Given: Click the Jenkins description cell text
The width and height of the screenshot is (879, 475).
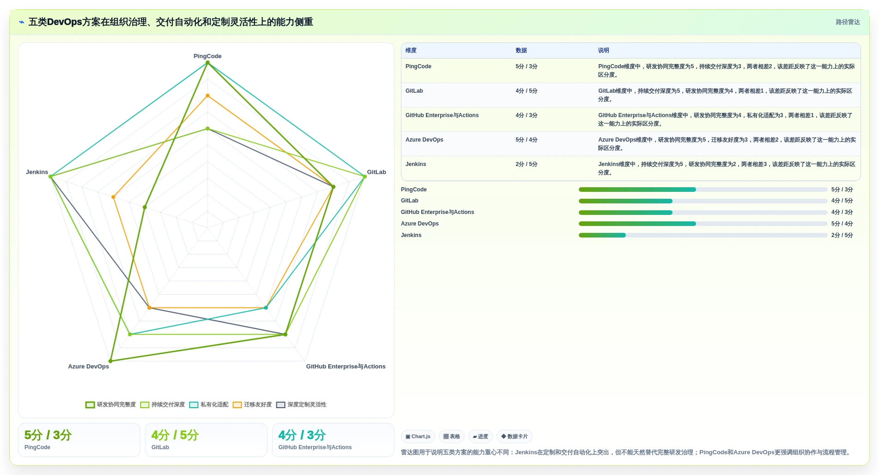Looking at the screenshot, I should 727,168.
